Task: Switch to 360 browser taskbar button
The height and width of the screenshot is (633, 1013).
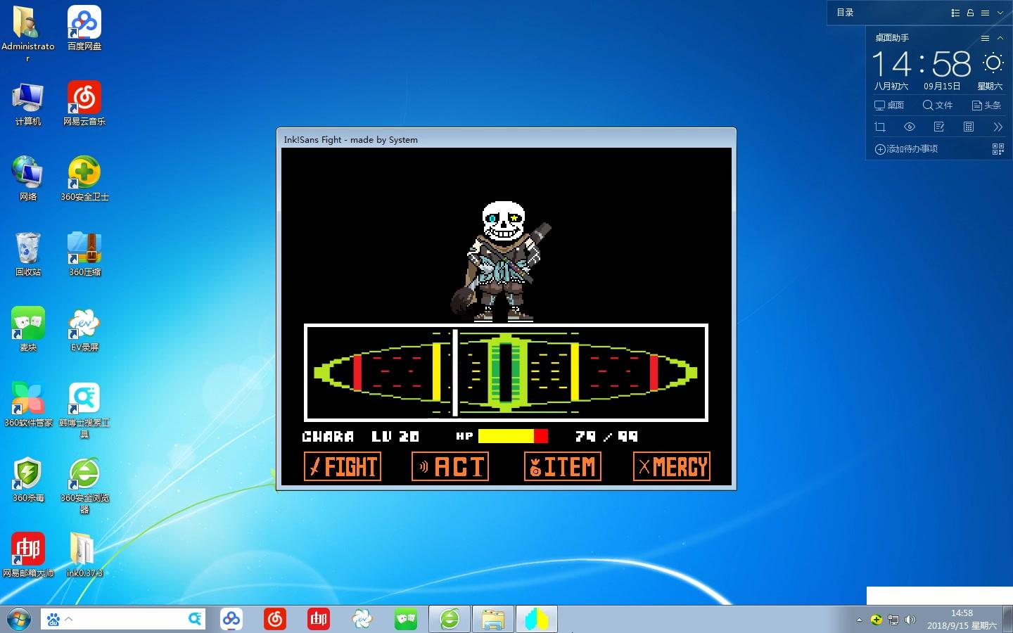Action: coord(450,619)
